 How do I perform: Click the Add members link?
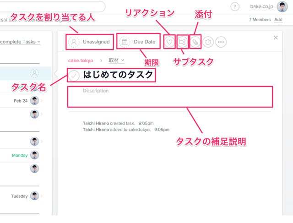pyautogui.click(x=278, y=19)
